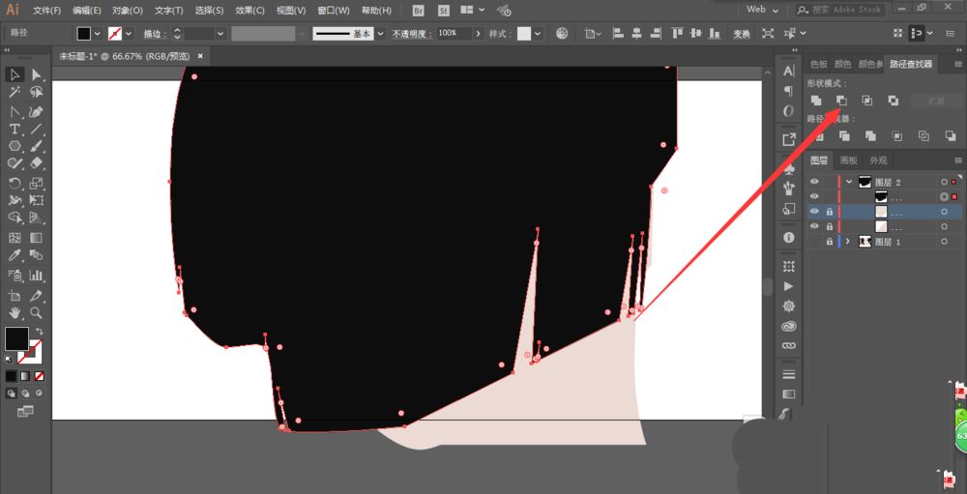Screen dimensions: 967x494
Task: Collapse the 图层 2 layer group
Action: tap(848, 182)
